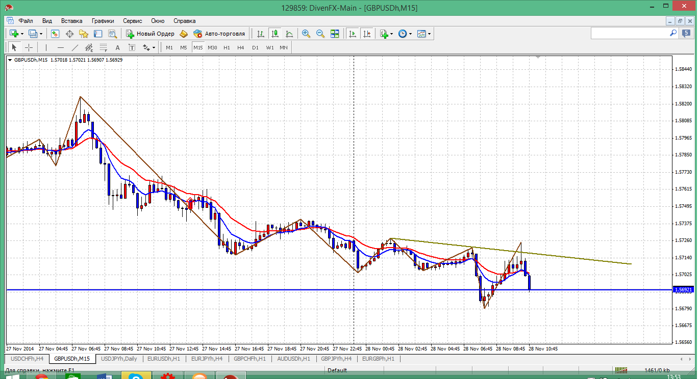Viewport: 699px width, 379px height.
Task: Select the horizontal line drawing tool
Action: (61, 47)
